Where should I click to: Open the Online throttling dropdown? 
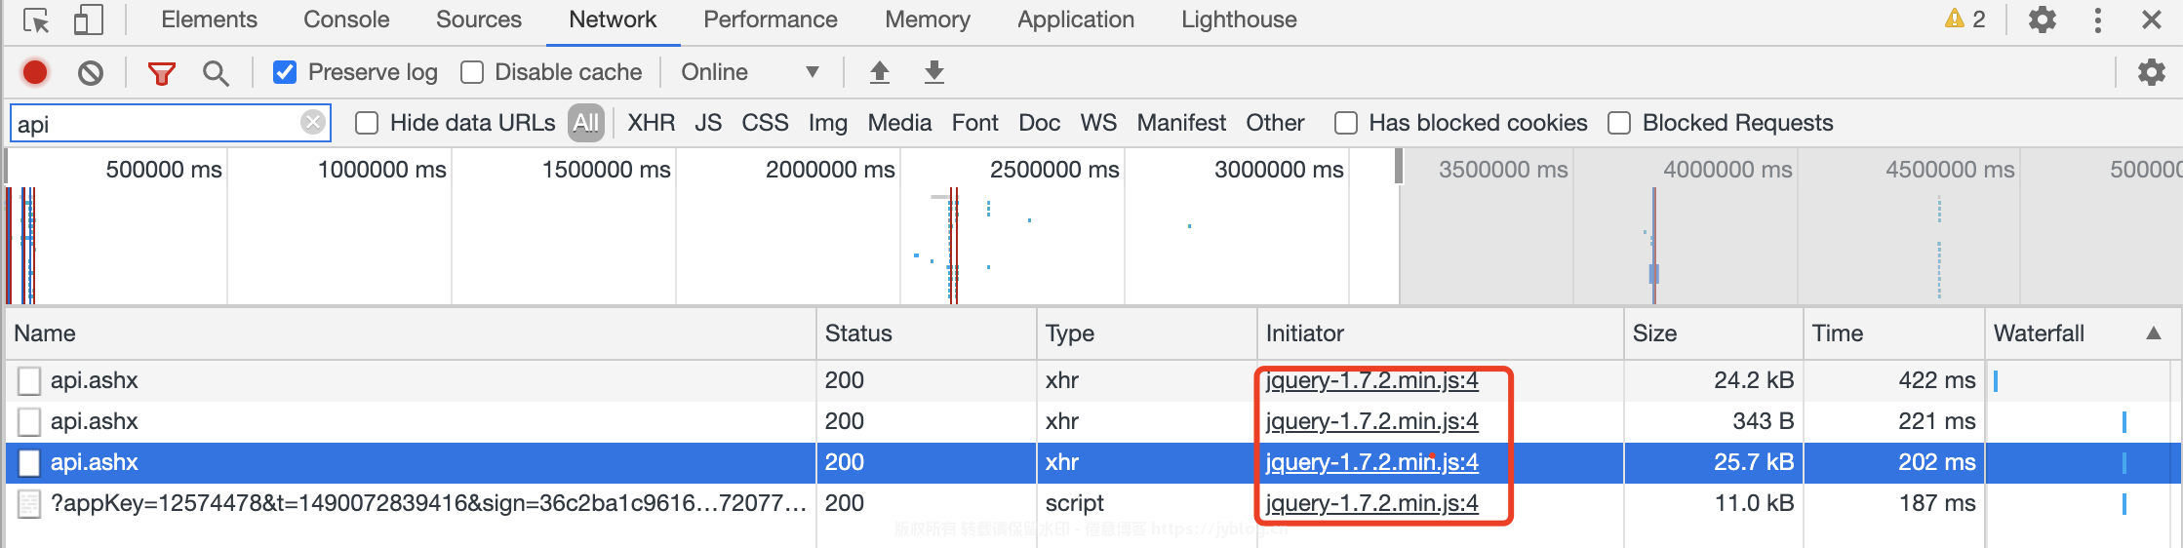click(749, 72)
